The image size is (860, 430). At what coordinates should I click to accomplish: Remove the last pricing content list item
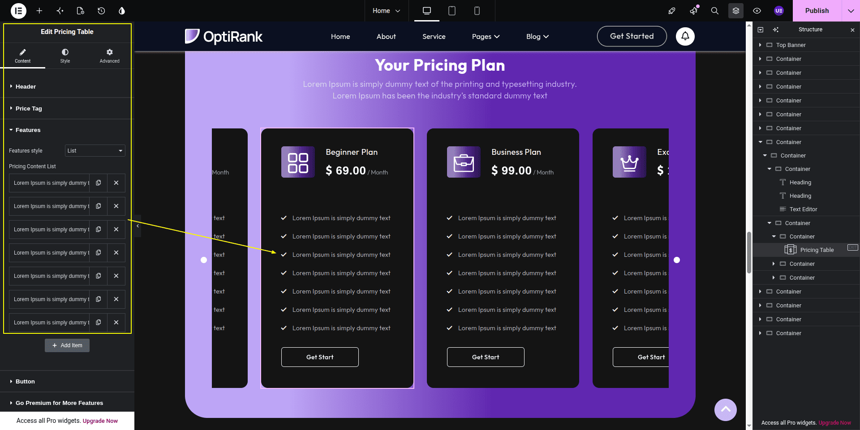(x=116, y=323)
